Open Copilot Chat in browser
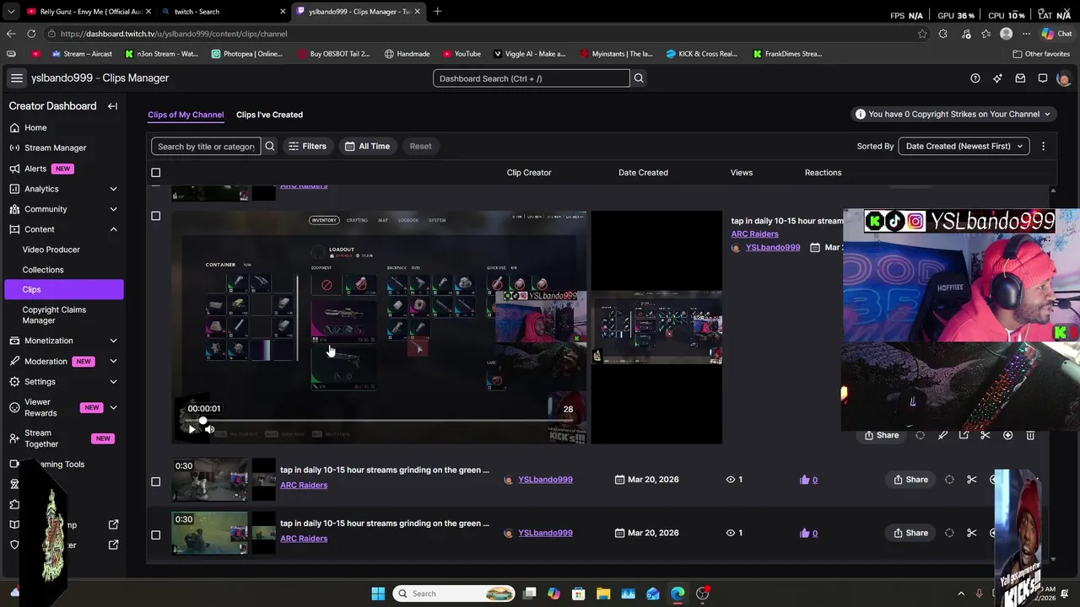Screen dimensions: 1080x607 point(1056,34)
